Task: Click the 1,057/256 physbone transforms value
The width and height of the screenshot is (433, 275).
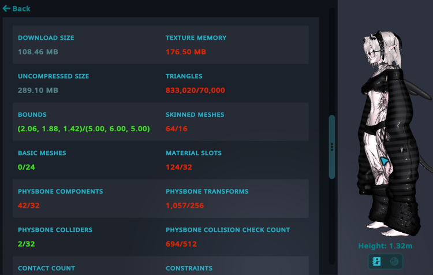Action: pos(185,206)
